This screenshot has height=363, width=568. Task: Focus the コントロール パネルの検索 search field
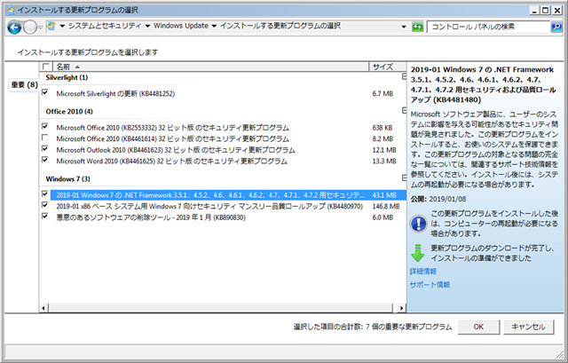(489, 27)
